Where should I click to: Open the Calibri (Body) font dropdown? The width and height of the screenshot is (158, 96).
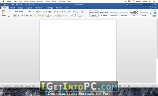click(20, 11)
